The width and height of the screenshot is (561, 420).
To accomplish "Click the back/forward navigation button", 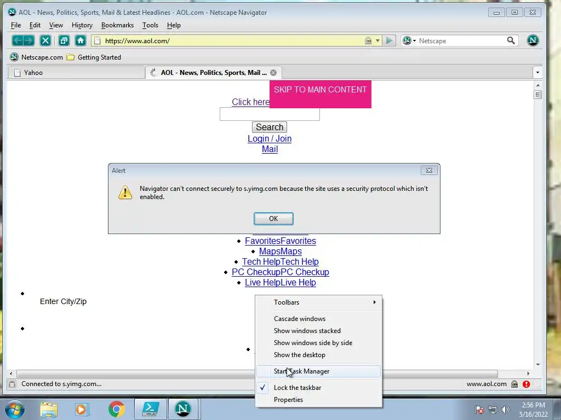I will [23, 40].
